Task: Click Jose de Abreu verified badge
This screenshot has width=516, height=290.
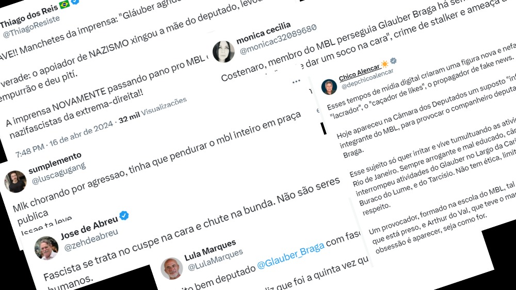Action: [124, 215]
